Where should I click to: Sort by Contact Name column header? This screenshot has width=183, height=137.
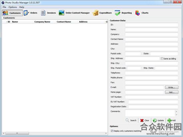pyautogui.click(x=64, y=22)
